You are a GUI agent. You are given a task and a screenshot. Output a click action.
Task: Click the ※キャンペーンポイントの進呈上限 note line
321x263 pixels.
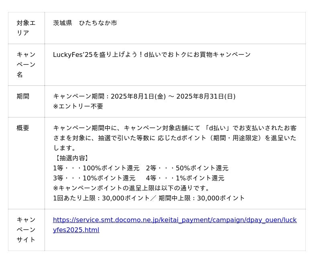point(132,188)
